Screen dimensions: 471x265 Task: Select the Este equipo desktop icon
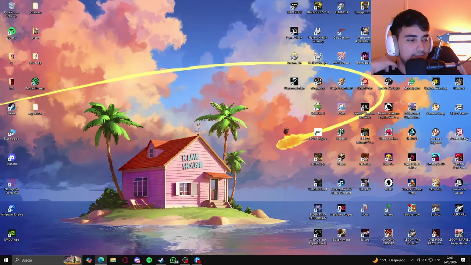(x=12, y=134)
